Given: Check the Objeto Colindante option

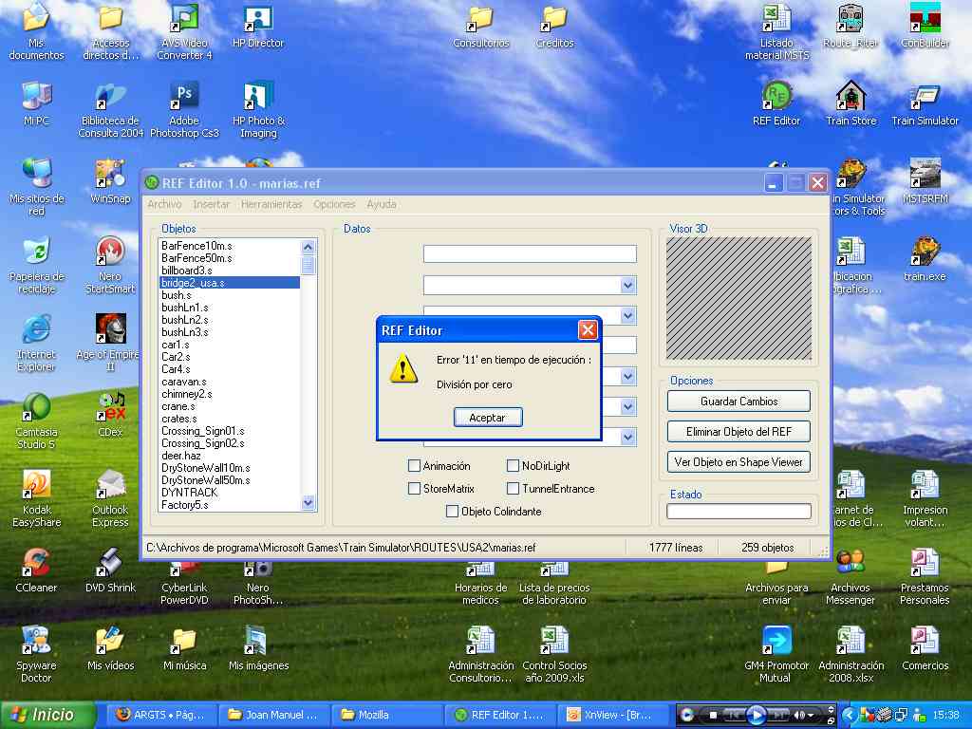Looking at the screenshot, I should click(452, 512).
